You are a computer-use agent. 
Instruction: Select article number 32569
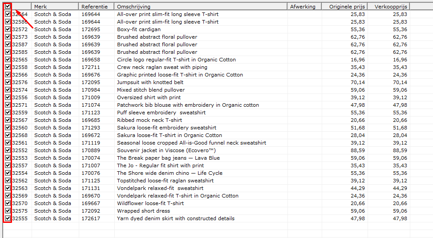coord(20,195)
